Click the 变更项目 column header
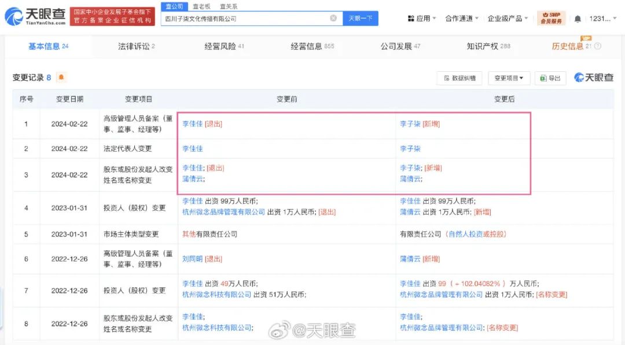The image size is (625, 345). 138,100
